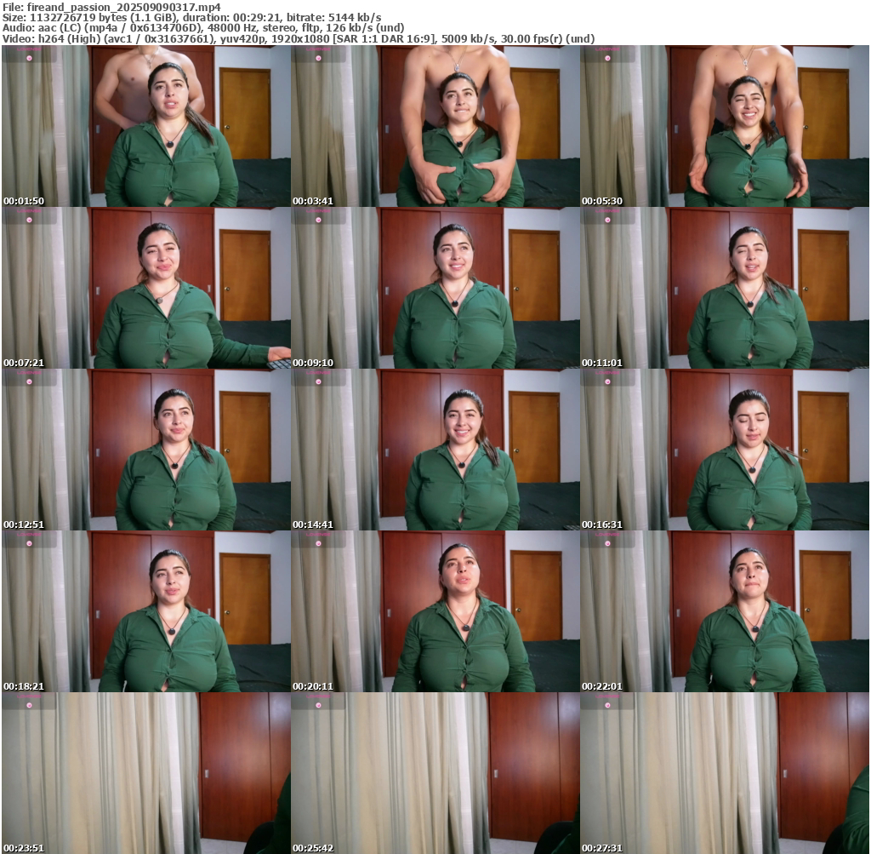Click the curtain frame stamped 00:27:31
The height and width of the screenshot is (854, 871).
(x=725, y=773)
